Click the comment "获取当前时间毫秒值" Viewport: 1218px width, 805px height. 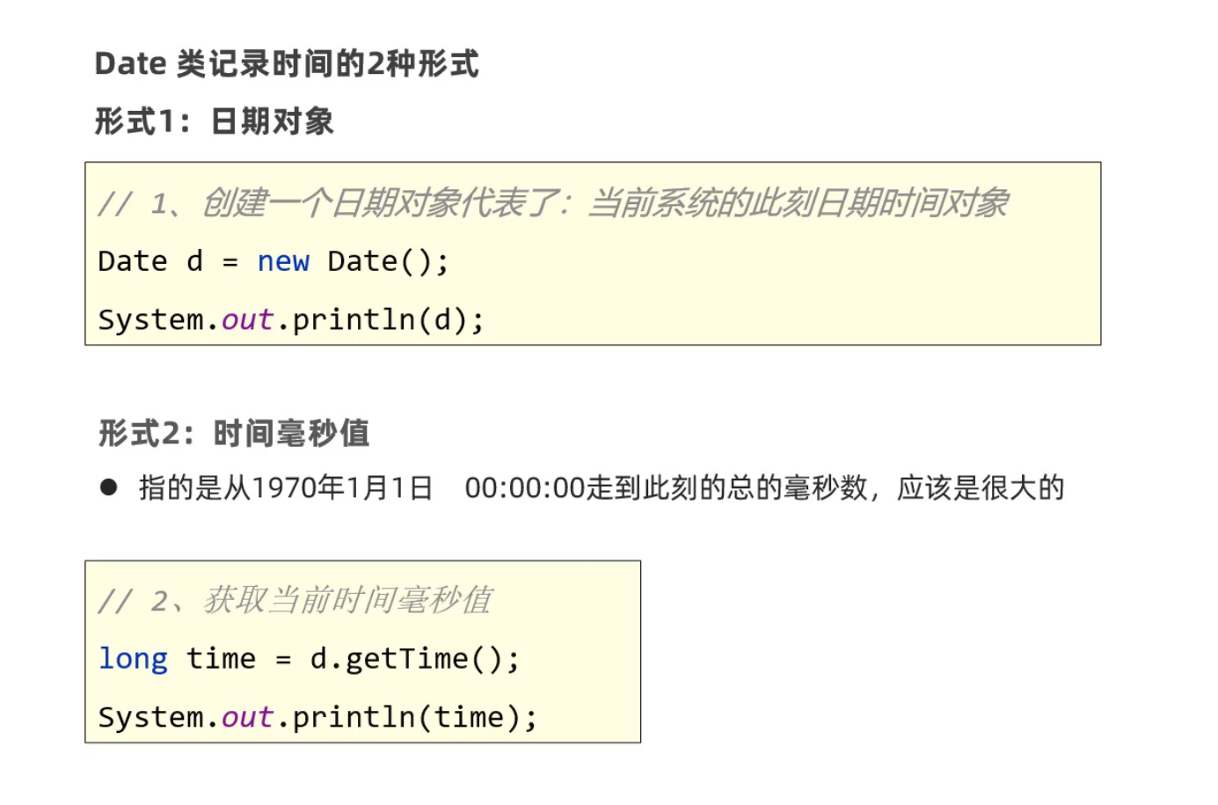[x=347, y=600]
